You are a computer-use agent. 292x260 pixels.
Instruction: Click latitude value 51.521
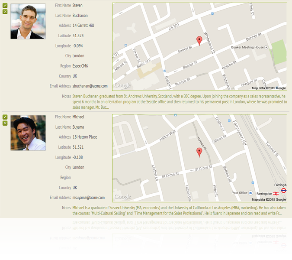pos(78,147)
